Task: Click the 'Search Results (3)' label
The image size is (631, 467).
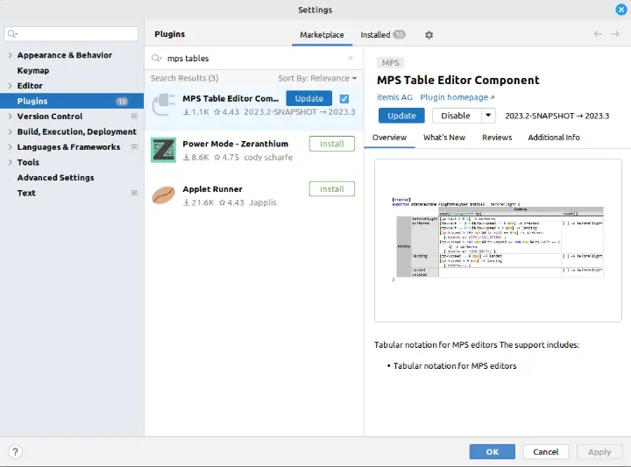Action: pyautogui.click(x=185, y=78)
